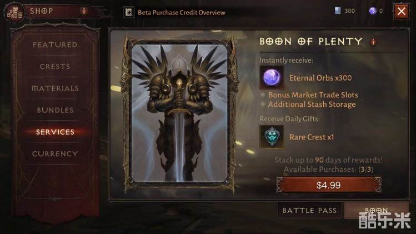Buy Boon of Plenty for $4.99
The width and height of the screenshot is (416, 234).
click(329, 185)
